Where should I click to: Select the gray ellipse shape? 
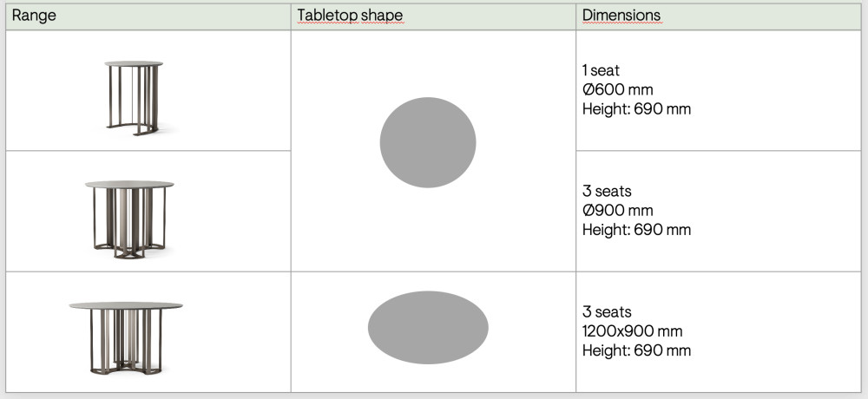pyautogui.click(x=428, y=327)
